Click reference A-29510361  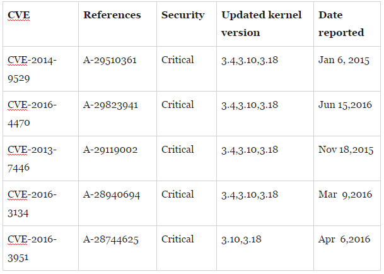pyautogui.click(x=110, y=61)
